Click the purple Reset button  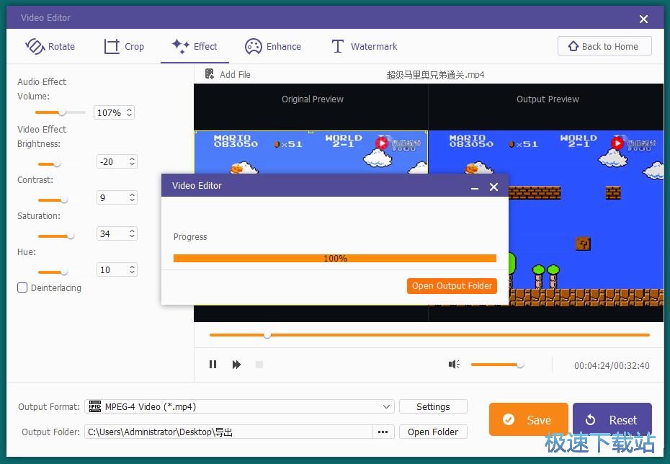(x=612, y=419)
